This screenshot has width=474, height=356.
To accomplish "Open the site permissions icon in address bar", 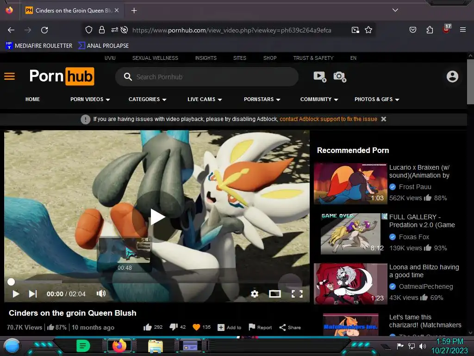I will click(x=115, y=30).
